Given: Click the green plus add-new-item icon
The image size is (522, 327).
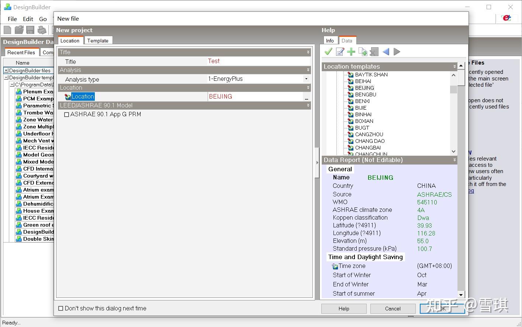Looking at the screenshot, I should pos(351,52).
